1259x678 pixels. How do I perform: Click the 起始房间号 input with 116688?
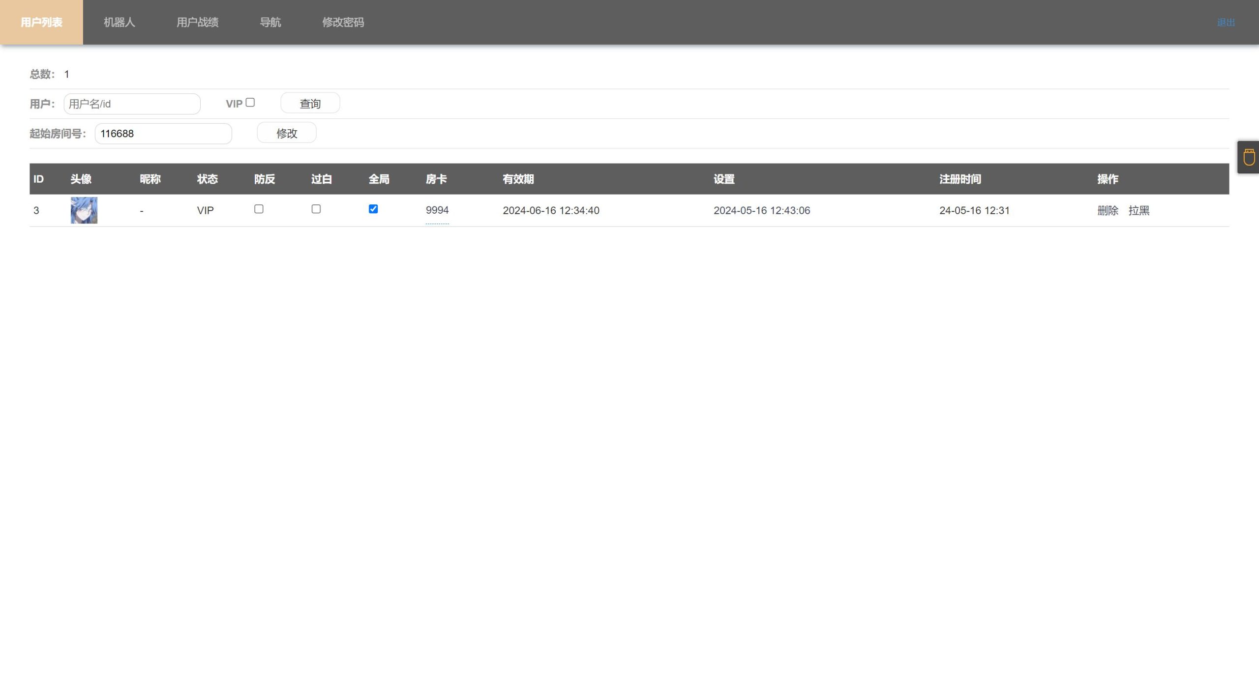(163, 134)
